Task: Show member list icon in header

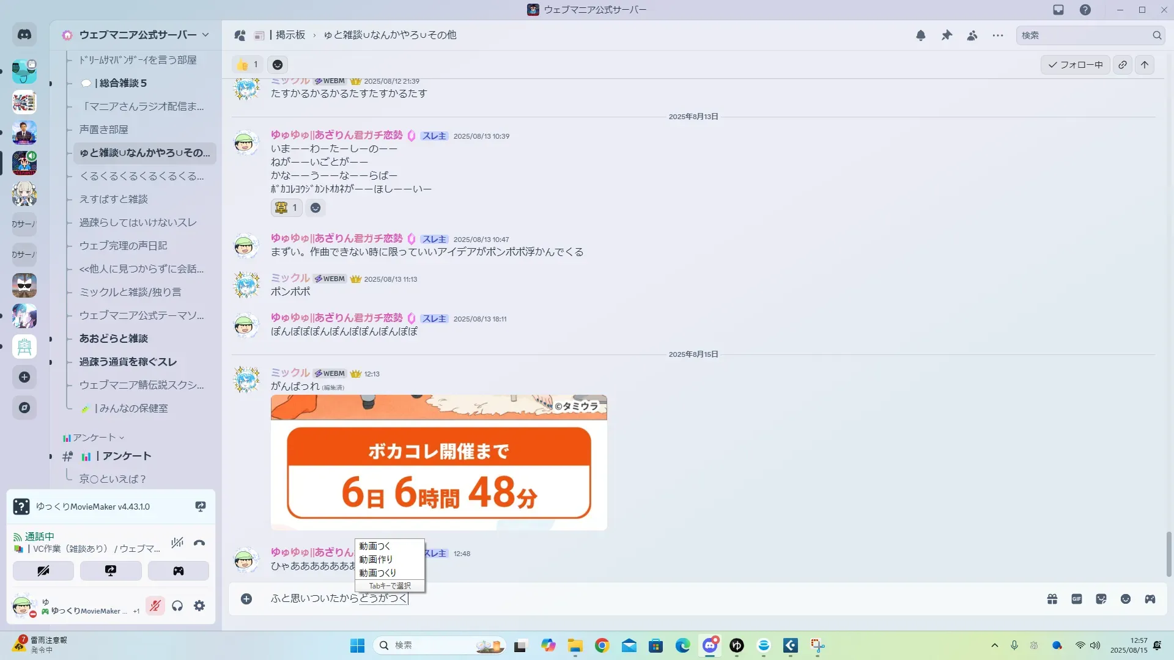Action: (x=972, y=35)
